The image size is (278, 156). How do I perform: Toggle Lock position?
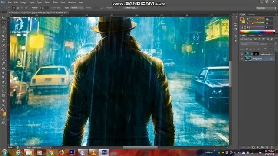click(x=255, y=49)
